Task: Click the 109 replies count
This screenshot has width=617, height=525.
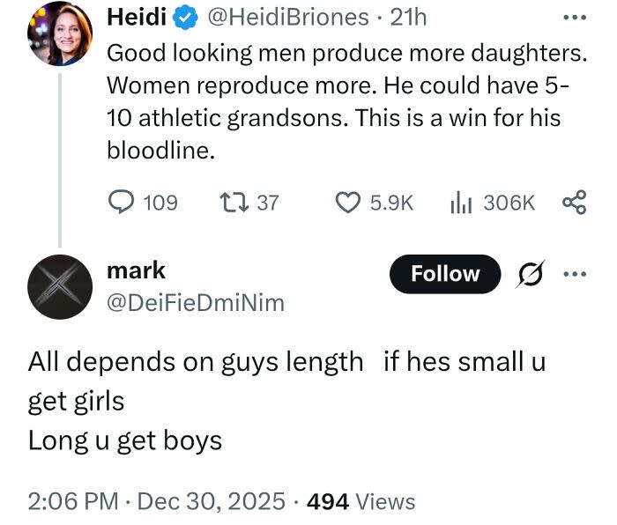Action: coord(160,203)
